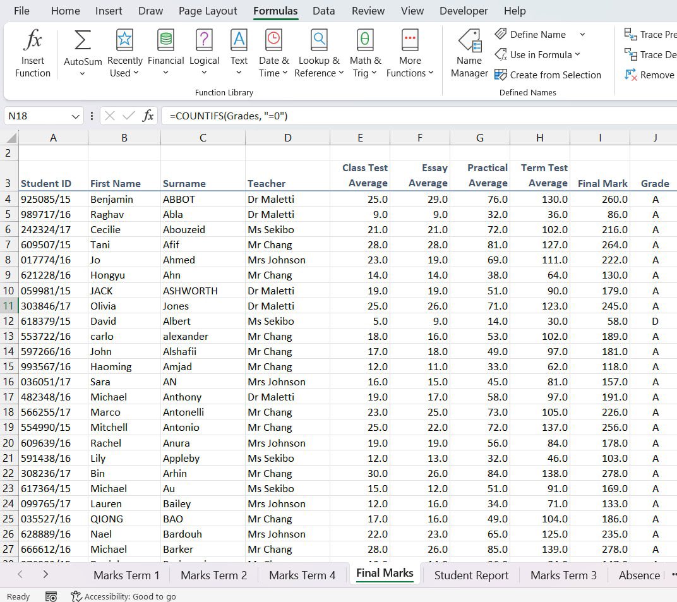Click Remove Arrows icon
Image resolution: width=677 pixels, height=602 pixels.
pyautogui.click(x=630, y=75)
